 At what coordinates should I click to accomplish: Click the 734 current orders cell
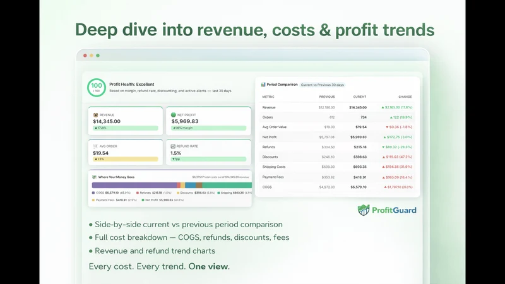pos(364,117)
